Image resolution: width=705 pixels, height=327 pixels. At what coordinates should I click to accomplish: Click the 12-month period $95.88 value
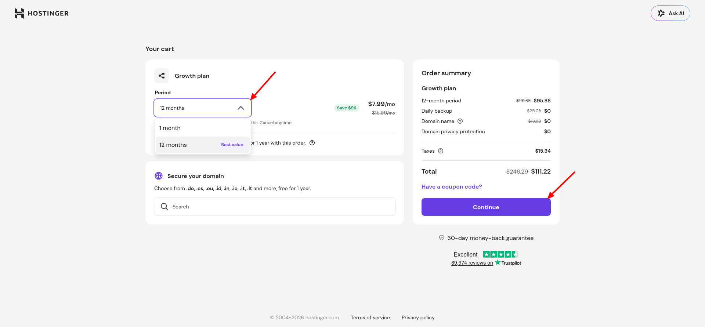tap(542, 101)
